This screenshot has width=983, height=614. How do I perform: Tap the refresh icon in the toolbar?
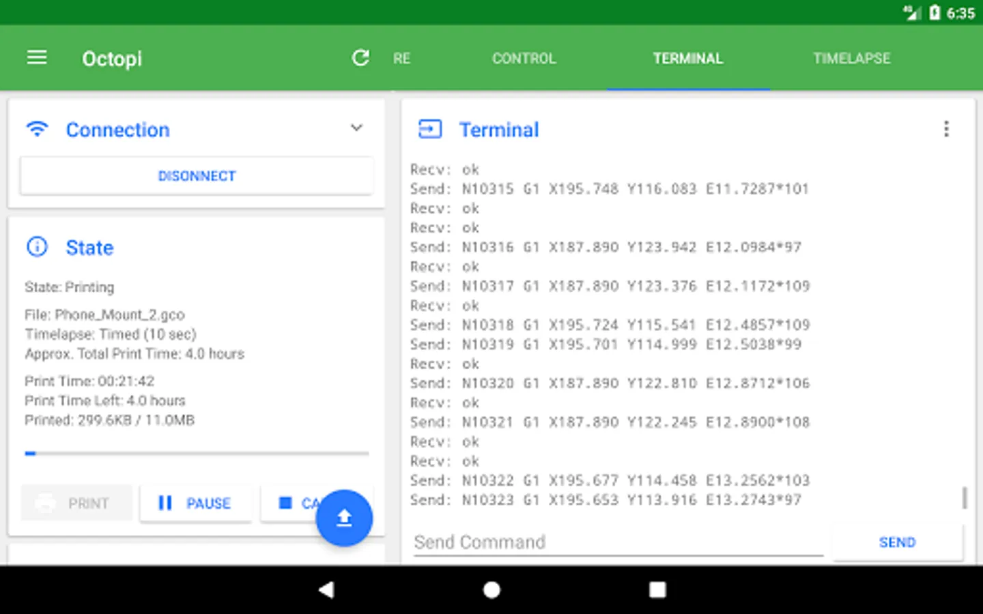[360, 58]
